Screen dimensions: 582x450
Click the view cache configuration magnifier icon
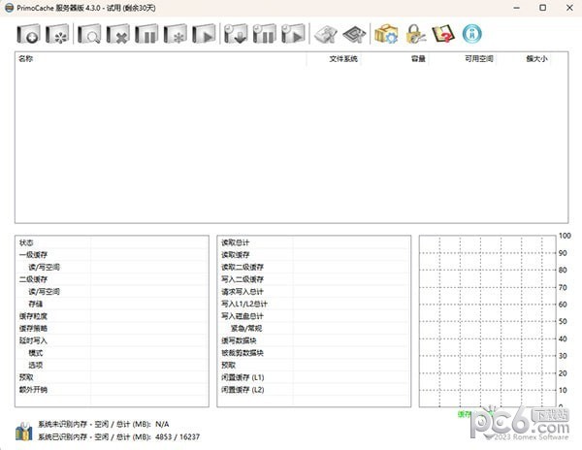(89, 34)
